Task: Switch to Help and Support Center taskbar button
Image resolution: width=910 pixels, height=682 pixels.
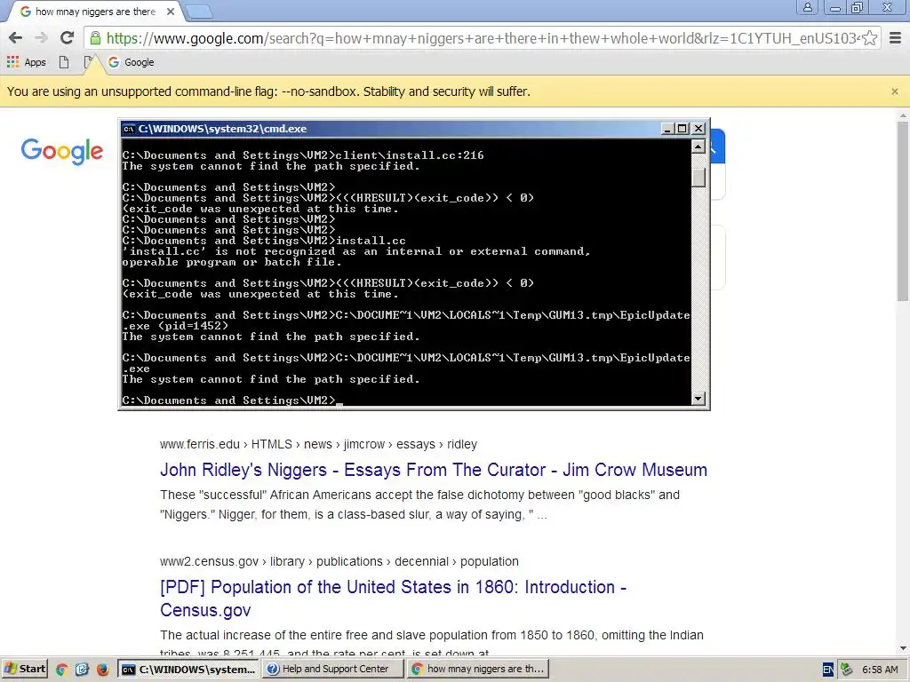Action: click(x=332, y=670)
